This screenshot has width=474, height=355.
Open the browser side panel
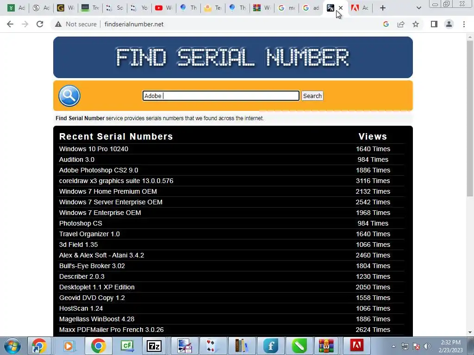434,24
